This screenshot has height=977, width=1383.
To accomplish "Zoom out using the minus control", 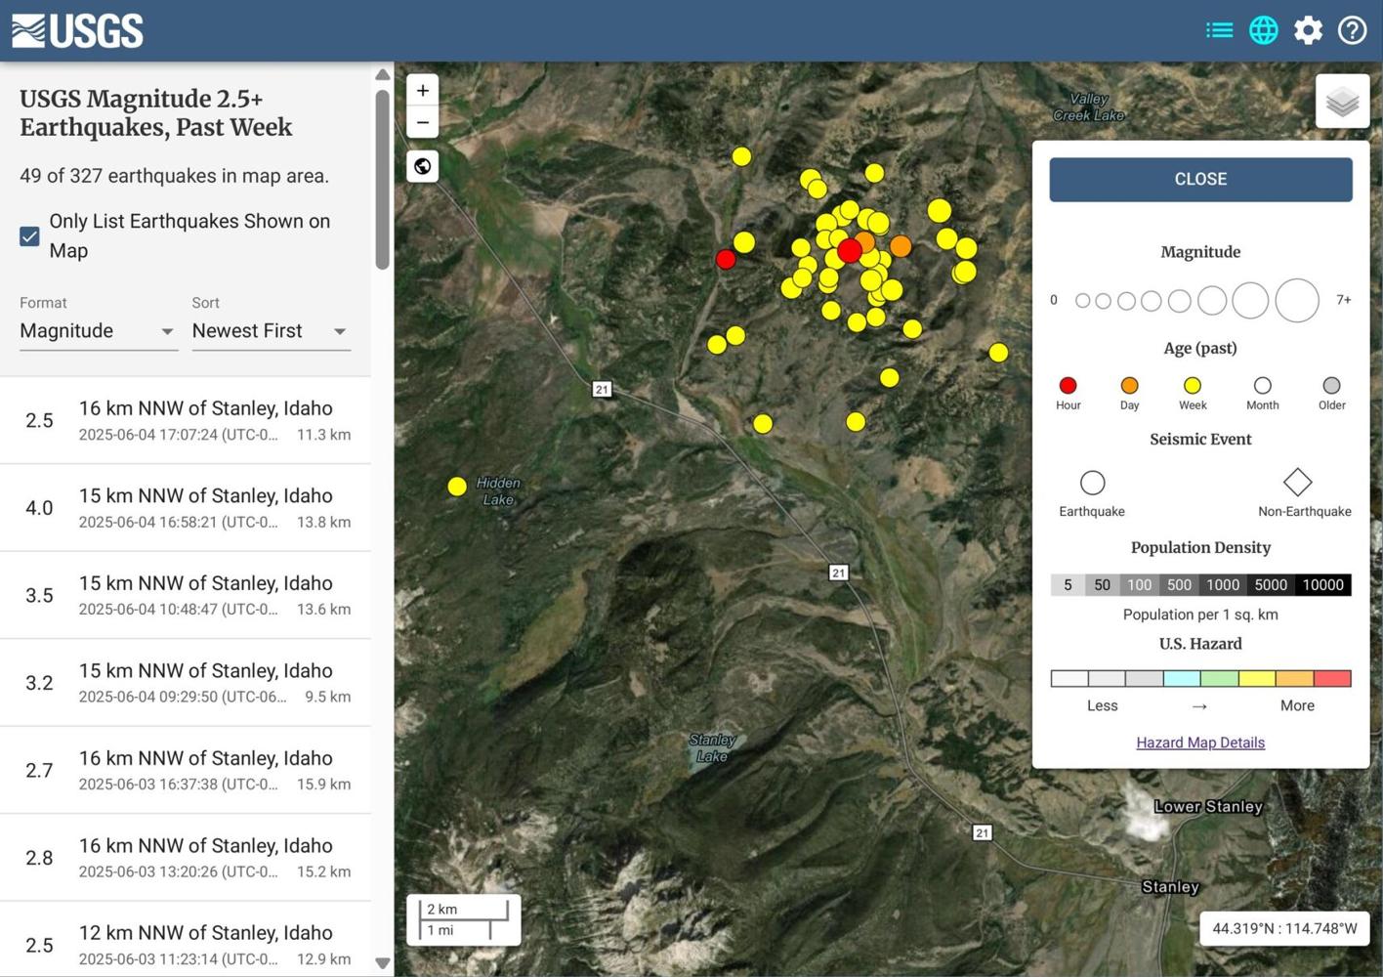I will 422,121.
